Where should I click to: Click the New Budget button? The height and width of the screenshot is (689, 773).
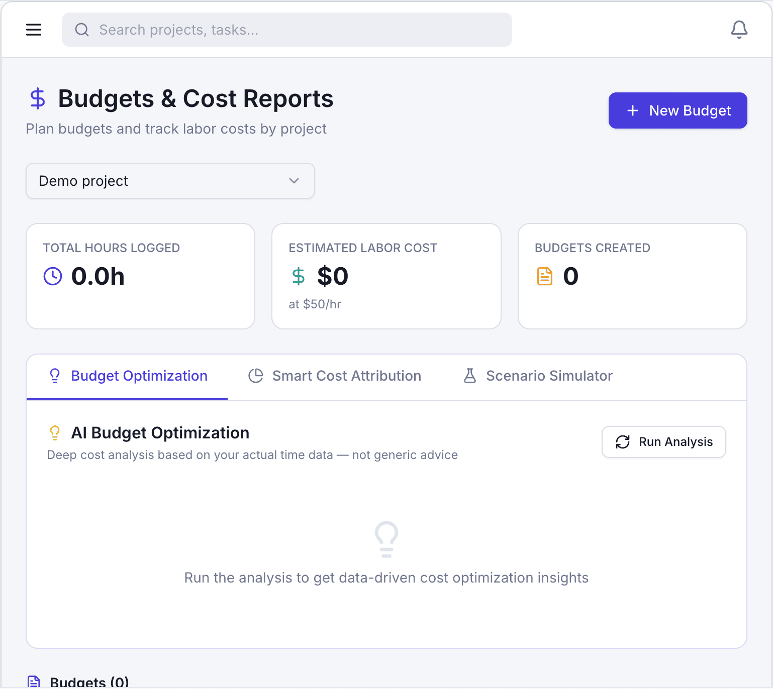[x=677, y=110]
